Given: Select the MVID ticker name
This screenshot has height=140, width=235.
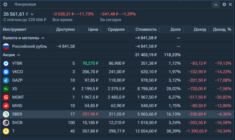Looking at the screenshot, I should [x=17, y=106].
